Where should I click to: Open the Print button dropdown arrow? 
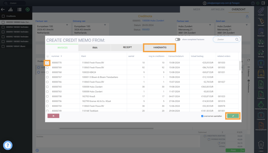point(243,151)
